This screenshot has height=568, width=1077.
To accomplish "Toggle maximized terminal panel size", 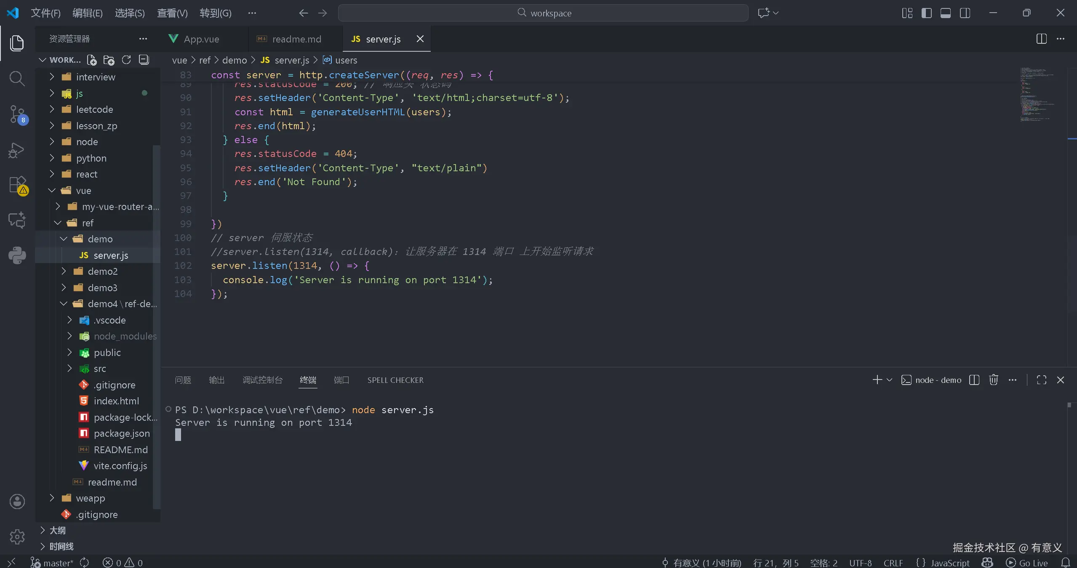I will (1042, 380).
